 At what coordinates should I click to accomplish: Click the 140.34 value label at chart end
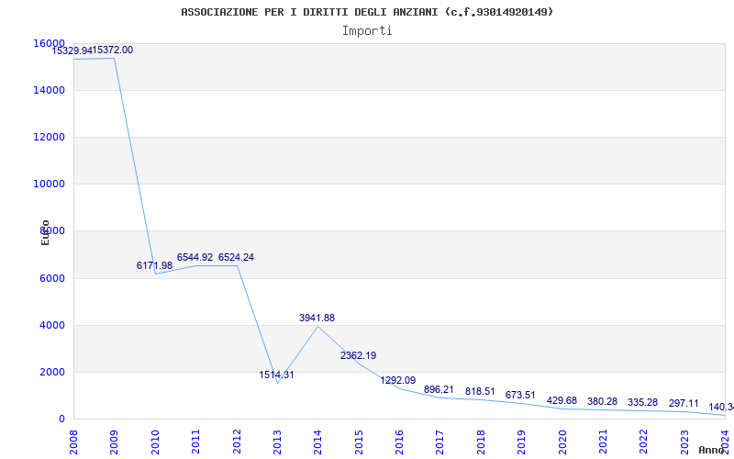[721, 407]
